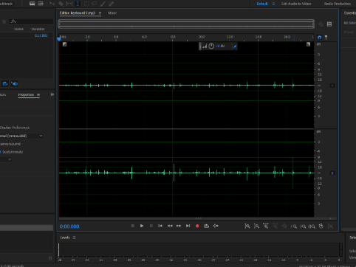Zoom selected track button at transport end
The image size is (356, 267).
[330, 226]
